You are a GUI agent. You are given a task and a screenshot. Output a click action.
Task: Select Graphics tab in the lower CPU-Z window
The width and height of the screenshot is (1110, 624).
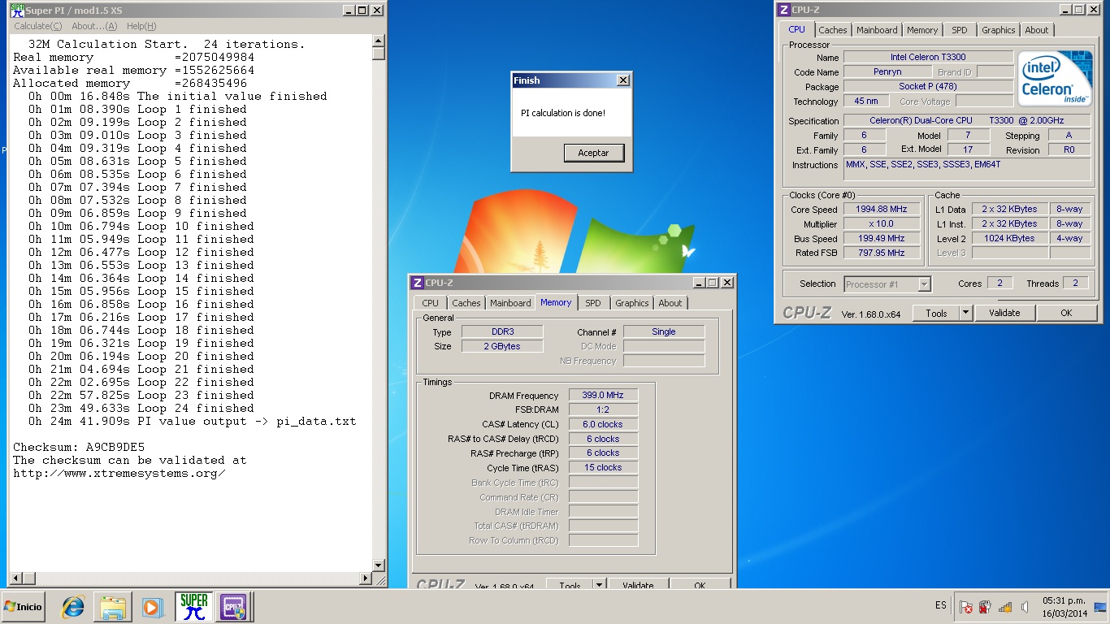(632, 303)
